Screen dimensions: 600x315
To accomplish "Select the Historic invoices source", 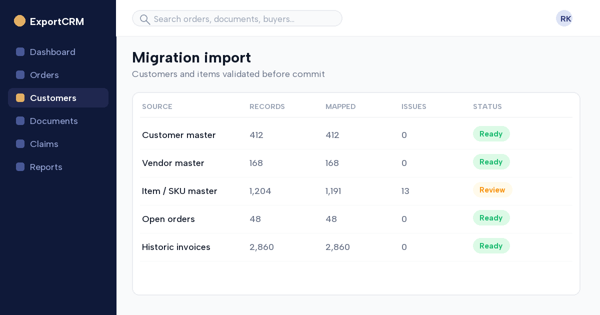I will pos(176,247).
